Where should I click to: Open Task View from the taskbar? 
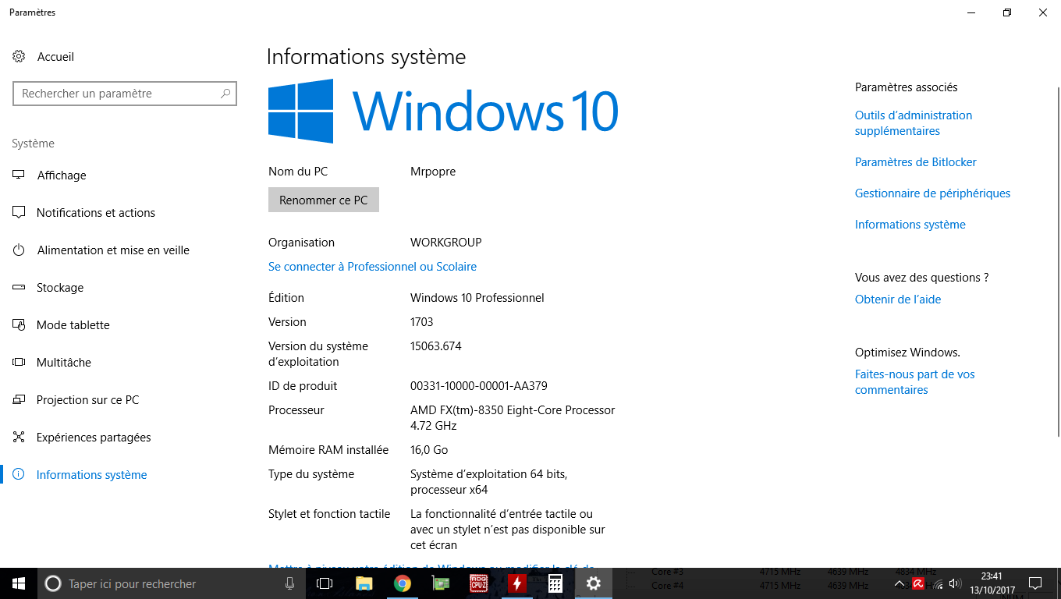pos(325,583)
